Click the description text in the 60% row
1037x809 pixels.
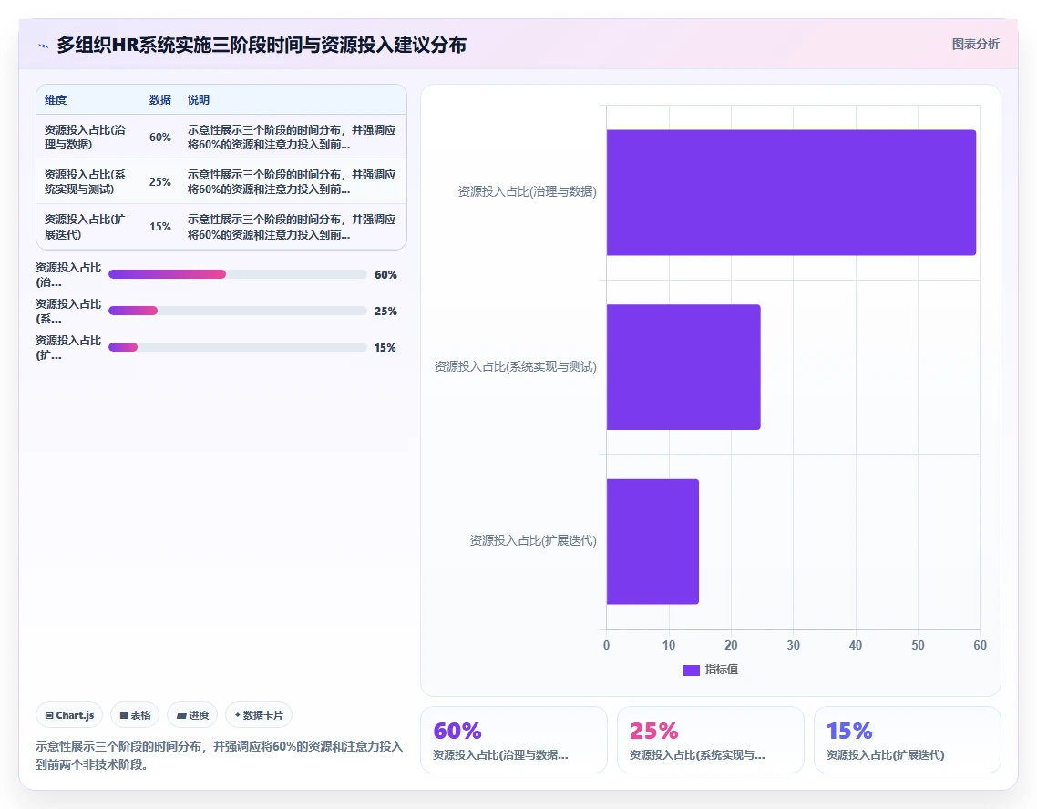pyautogui.click(x=292, y=137)
